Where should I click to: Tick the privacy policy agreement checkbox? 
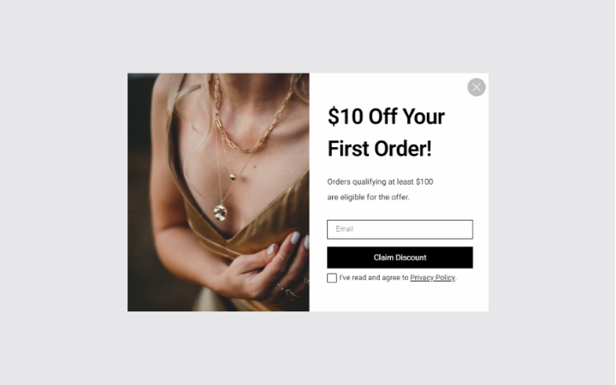[x=332, y=278]
